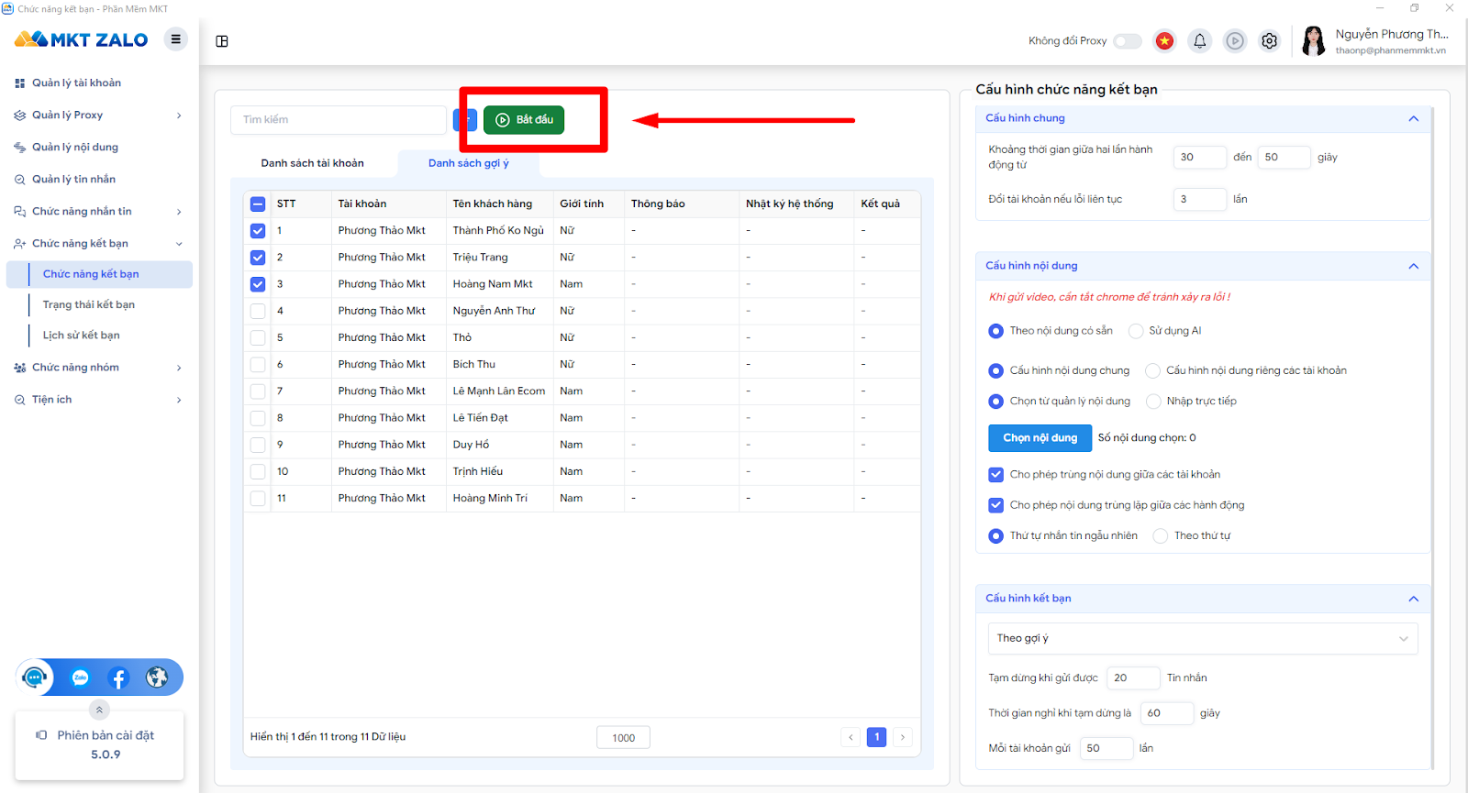The image size is (1468, 793).
Task: Click the Tìm kiếm search field
Action: tap(339, 120)
